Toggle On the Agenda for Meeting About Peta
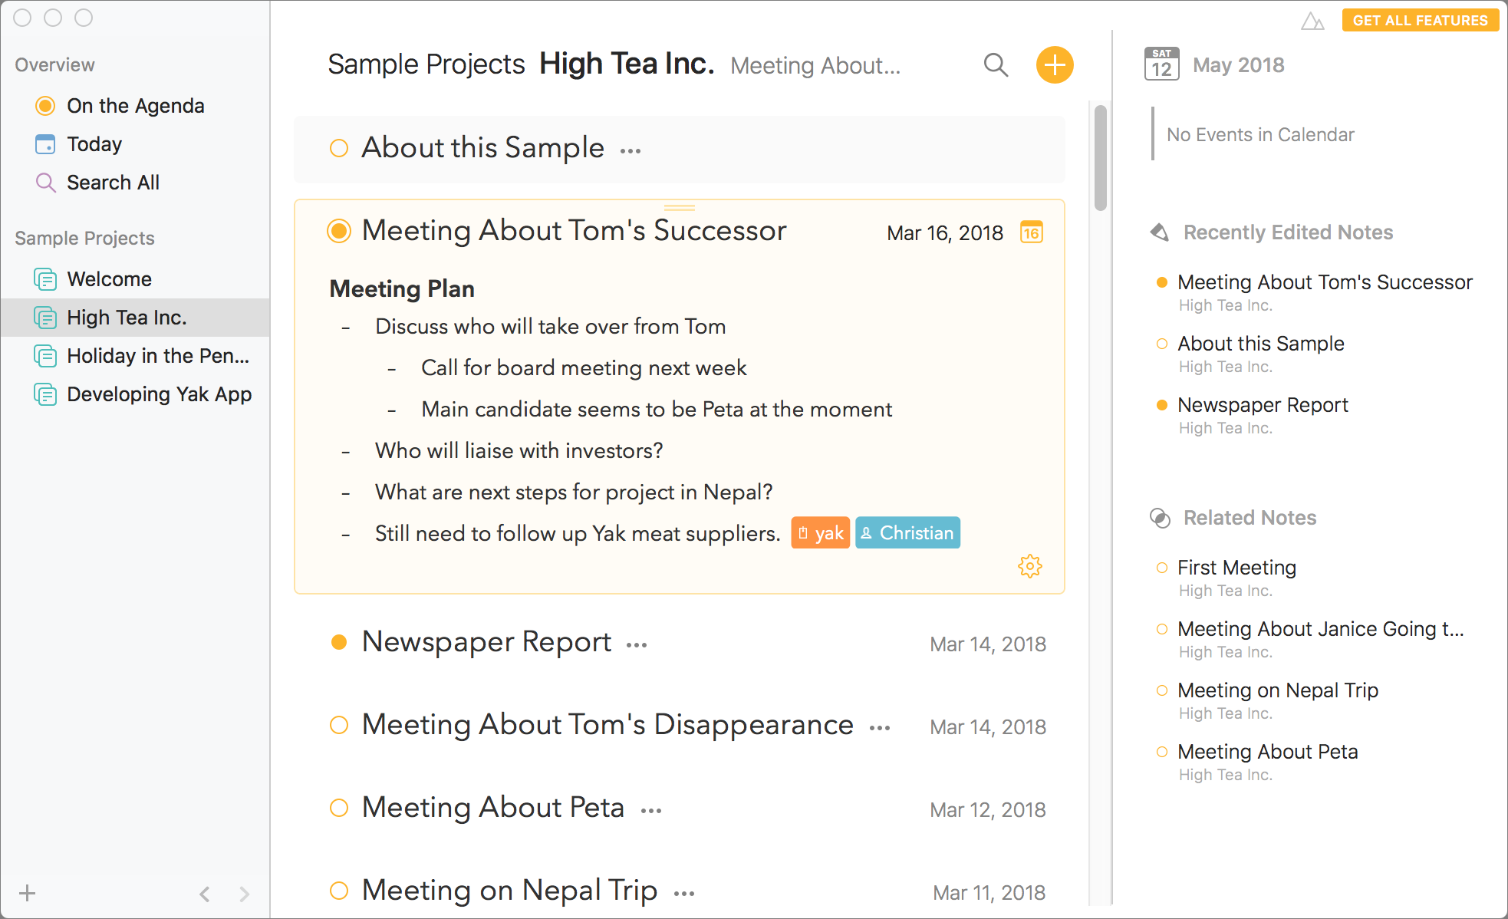1508x919 pixels. [x=338, y=808]
